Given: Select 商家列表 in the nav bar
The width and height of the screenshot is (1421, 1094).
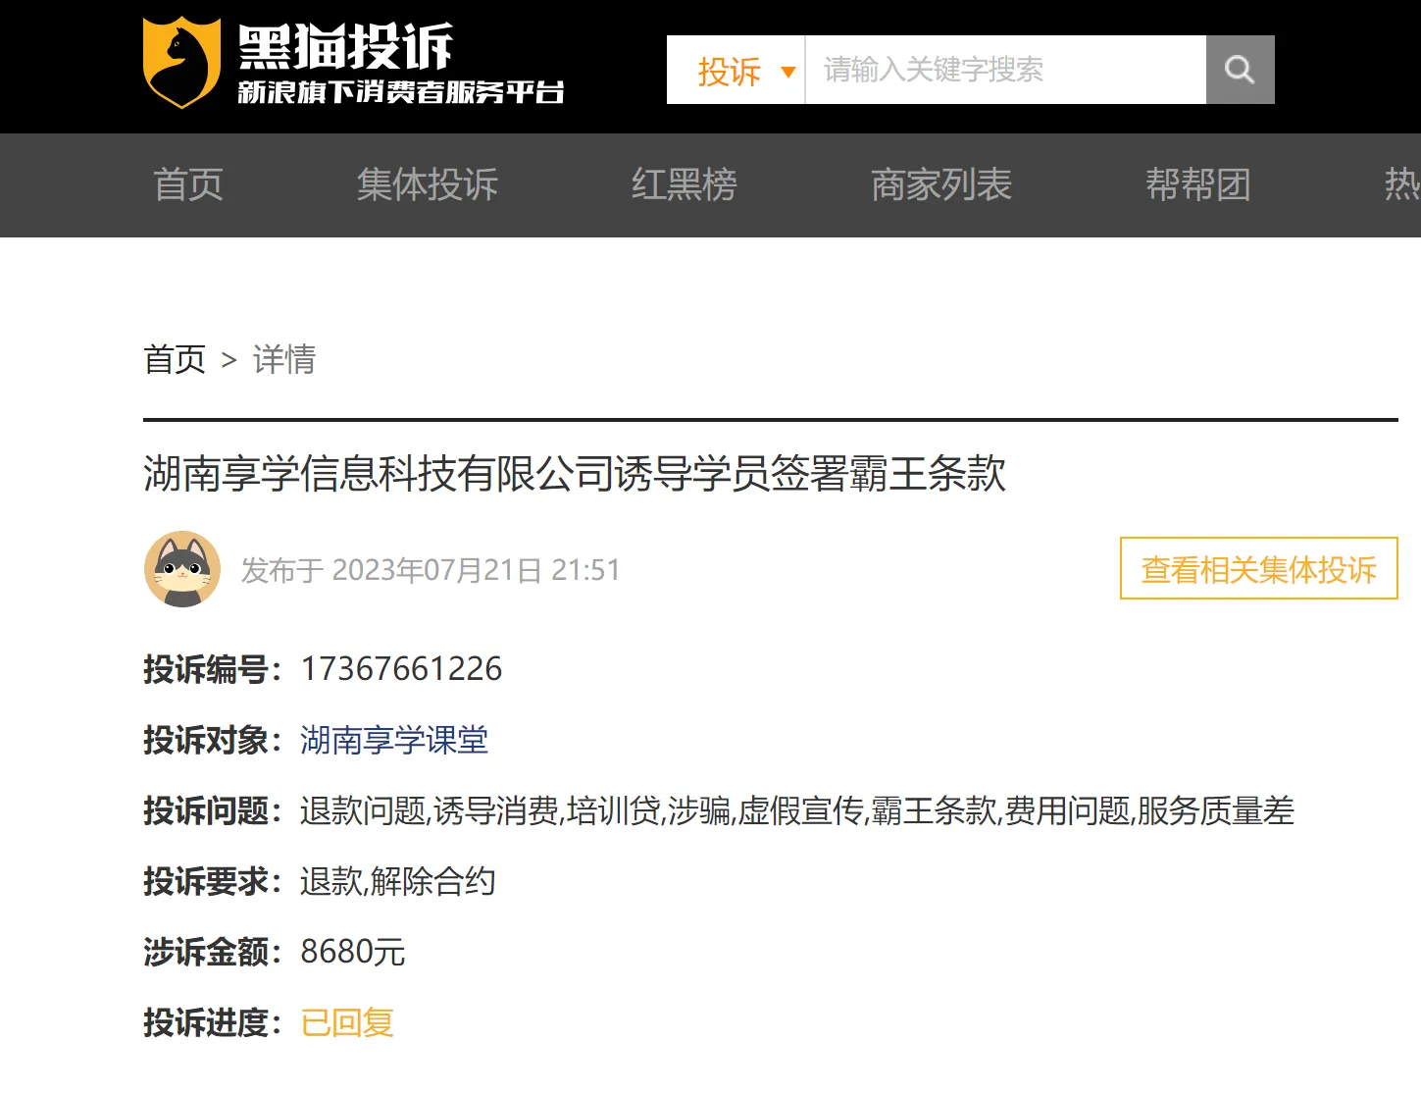Looking at the screenshot, I should (940, 184).
